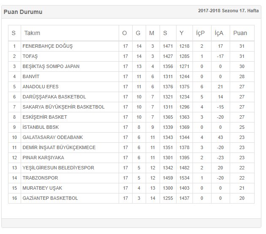Select the GAZİANTEP BASKETBOL team name

50,198
